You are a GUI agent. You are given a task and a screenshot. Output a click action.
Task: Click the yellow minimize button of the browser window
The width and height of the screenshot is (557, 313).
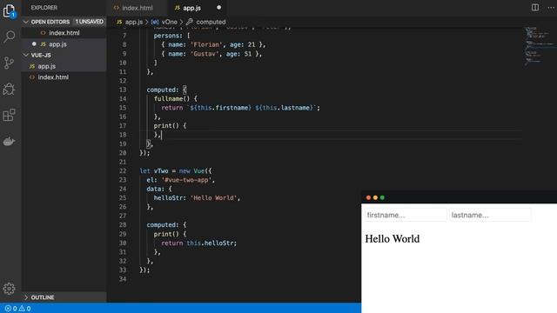tap(375, 197)
